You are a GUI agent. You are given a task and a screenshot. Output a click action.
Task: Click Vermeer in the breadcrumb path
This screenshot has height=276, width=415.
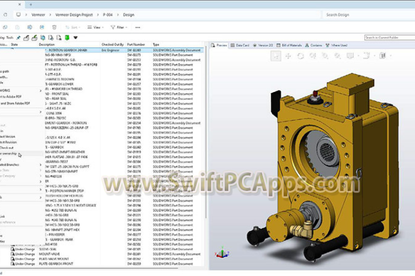(x=38, y=15)
